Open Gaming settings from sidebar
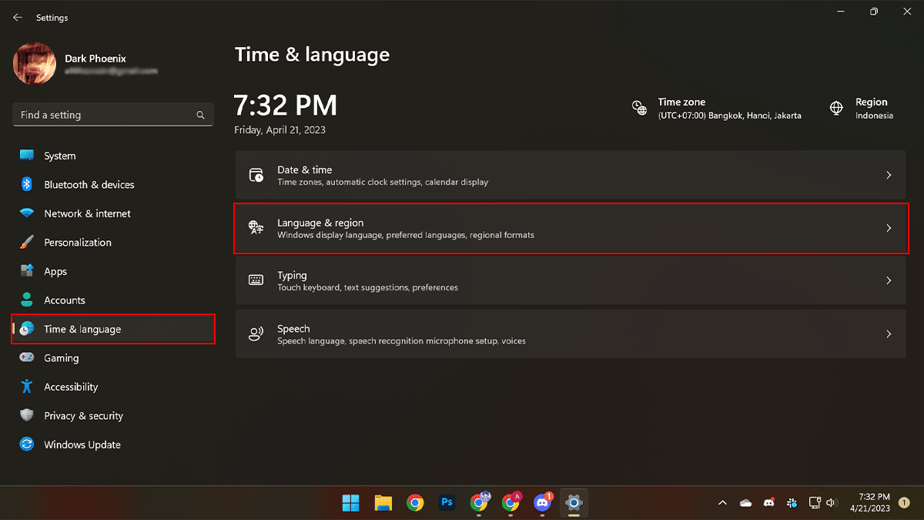Image resolution: width=924 pixels, height=520 pixels. 61,358
